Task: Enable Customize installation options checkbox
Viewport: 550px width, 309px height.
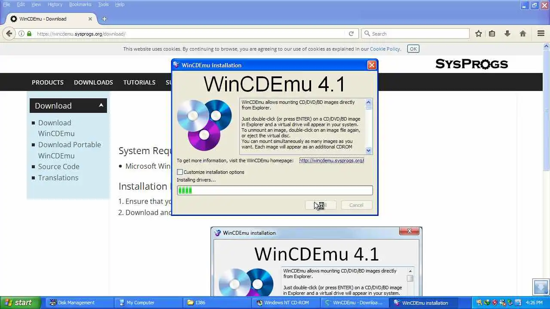Action: (x=180, y=172)
